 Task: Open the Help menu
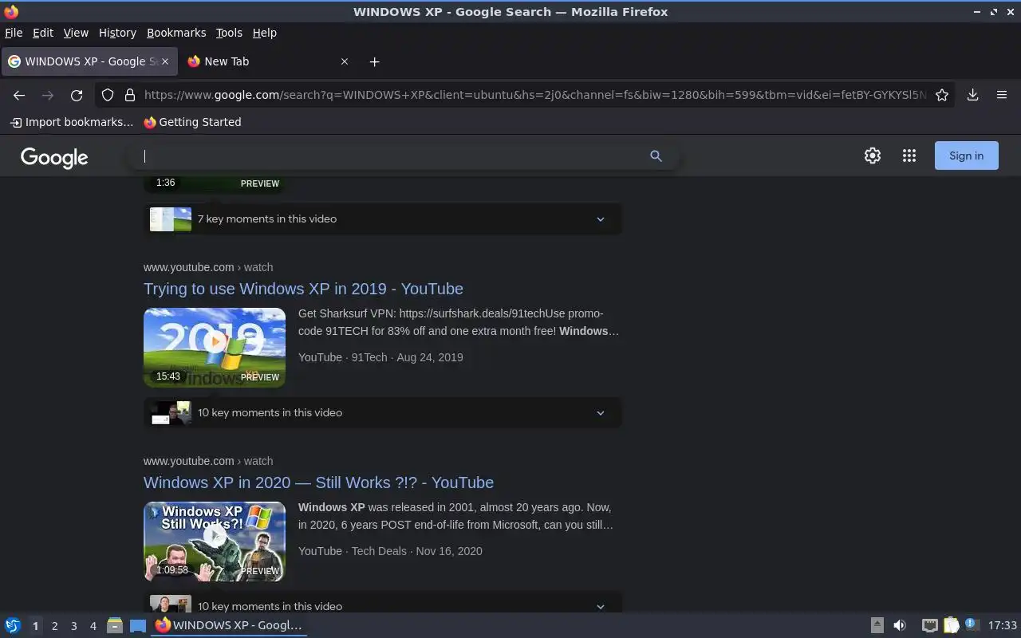coord(265,33)
